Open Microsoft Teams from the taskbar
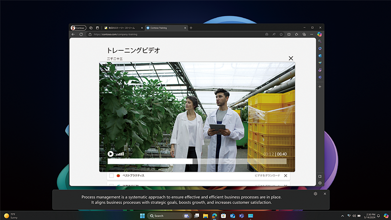The width and height of the screenshot is (391, 220). coord(241,216)
